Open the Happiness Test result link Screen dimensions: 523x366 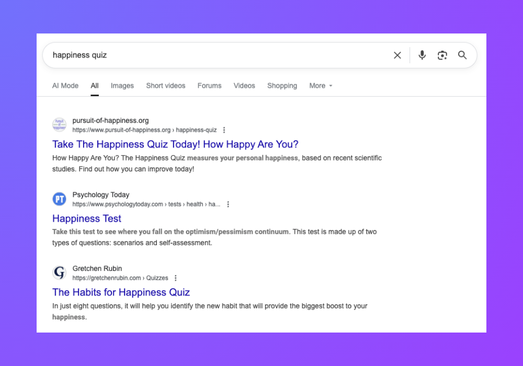click(87, 219)
